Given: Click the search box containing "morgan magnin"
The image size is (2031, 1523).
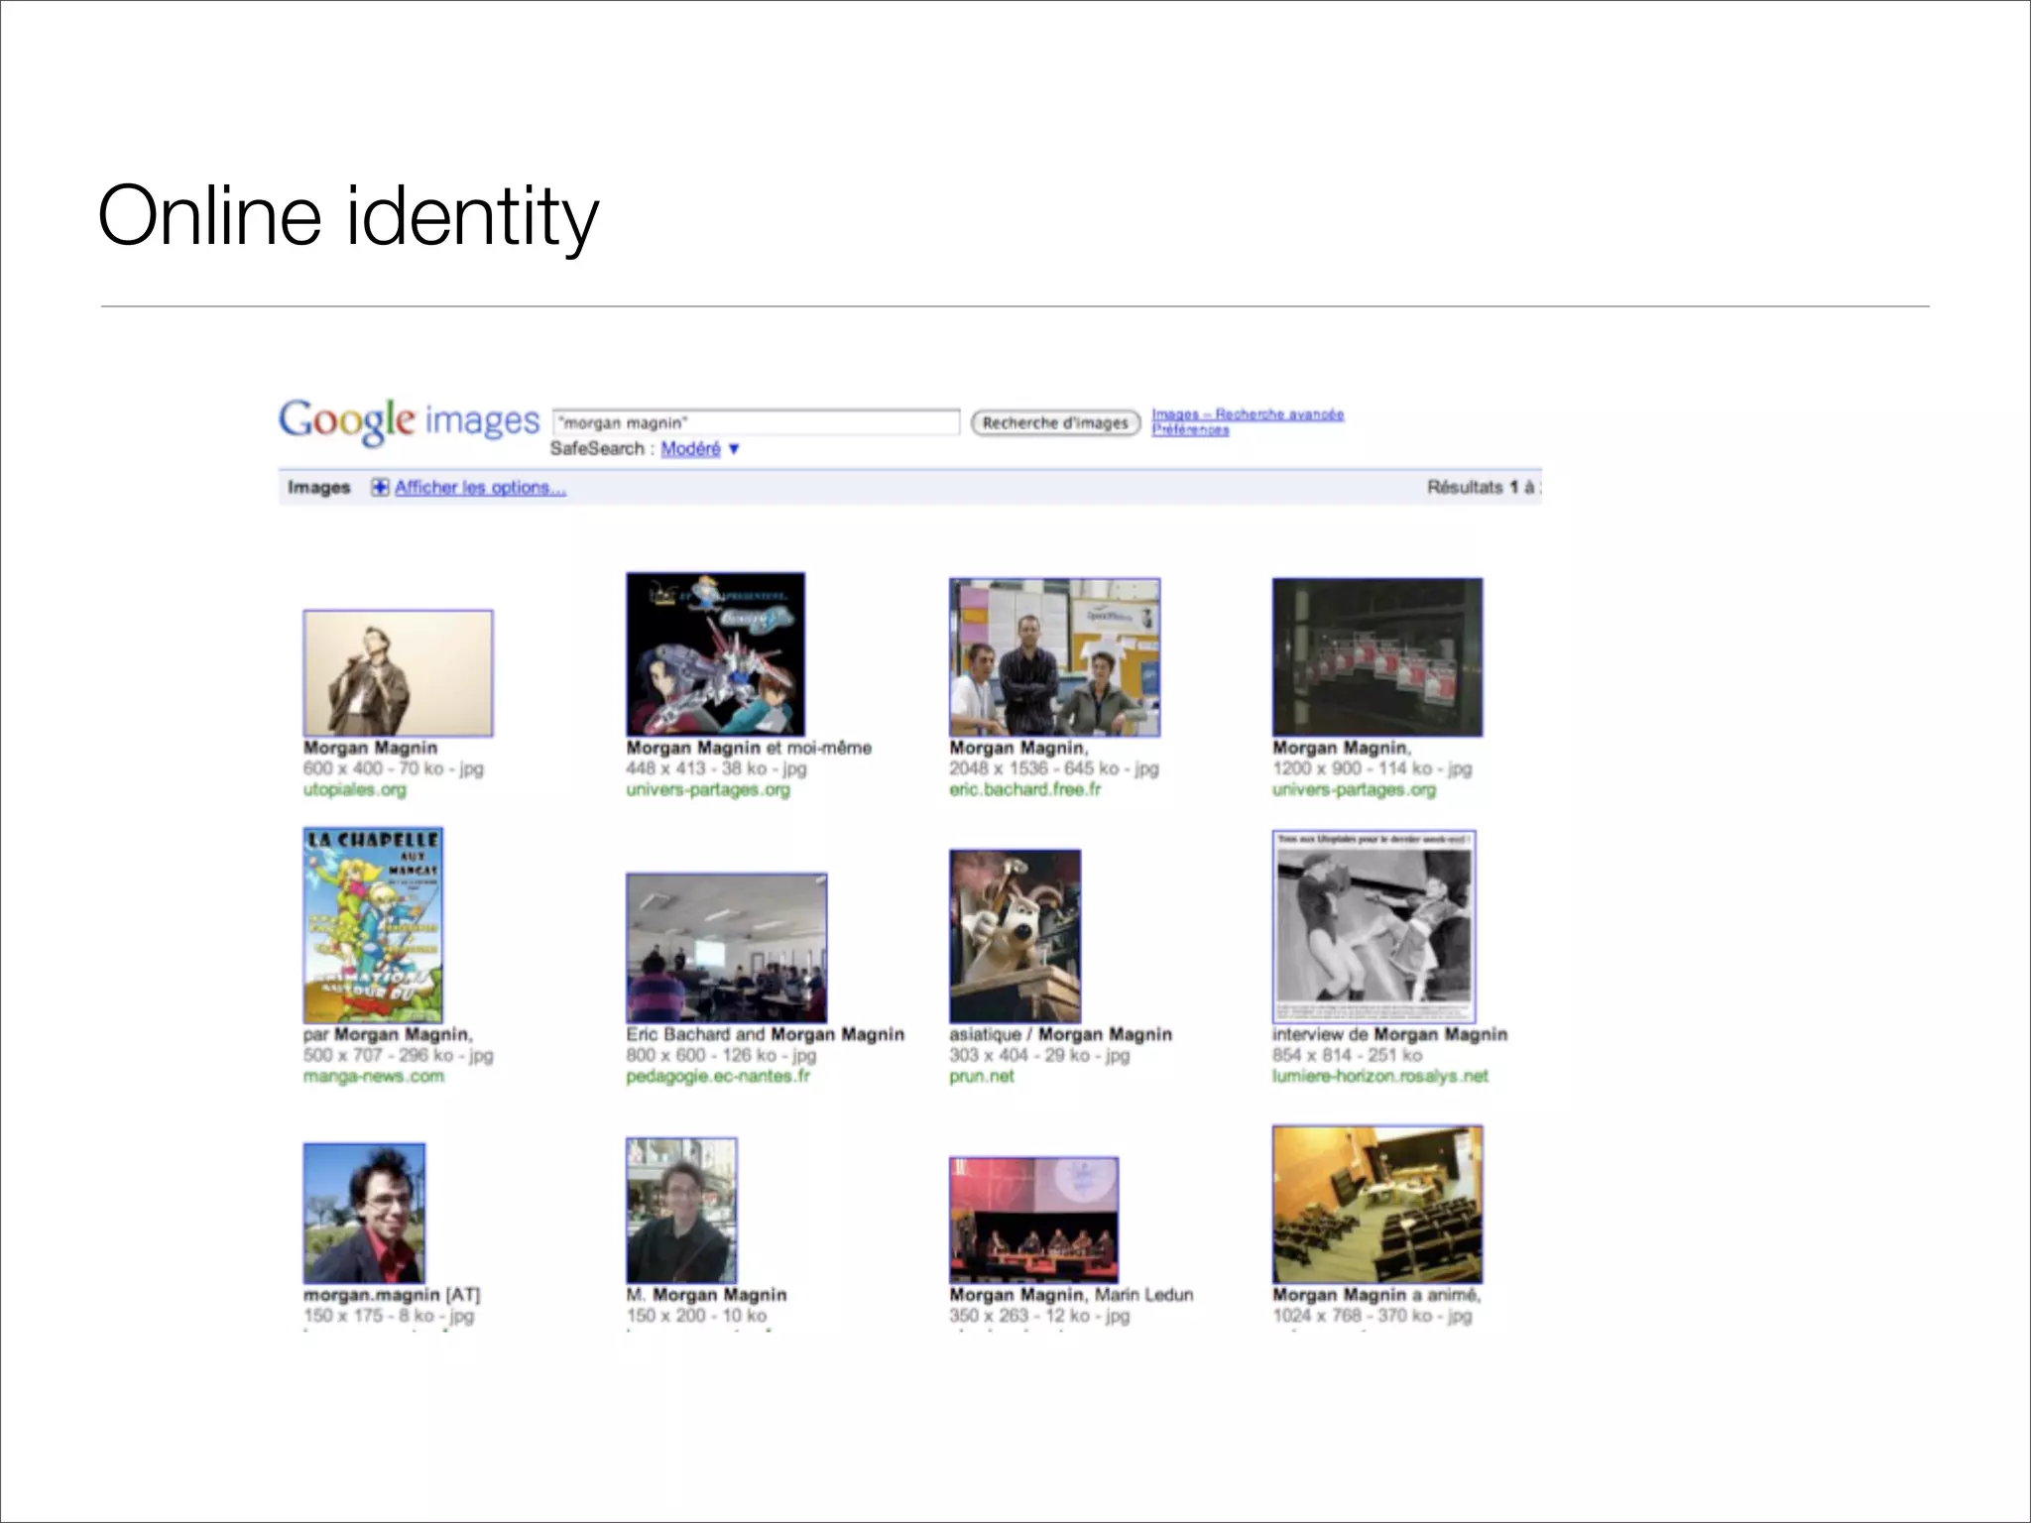Looking at the screenshot, I should (756, 422).
